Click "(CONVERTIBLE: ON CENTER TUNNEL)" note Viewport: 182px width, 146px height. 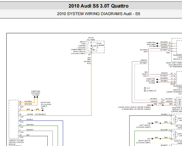[x=136, y=109]
